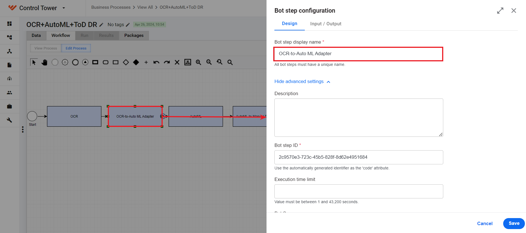Redo the last diagram change

(167, 62)
